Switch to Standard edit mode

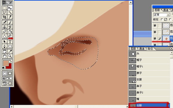click(x=4, y=73)
